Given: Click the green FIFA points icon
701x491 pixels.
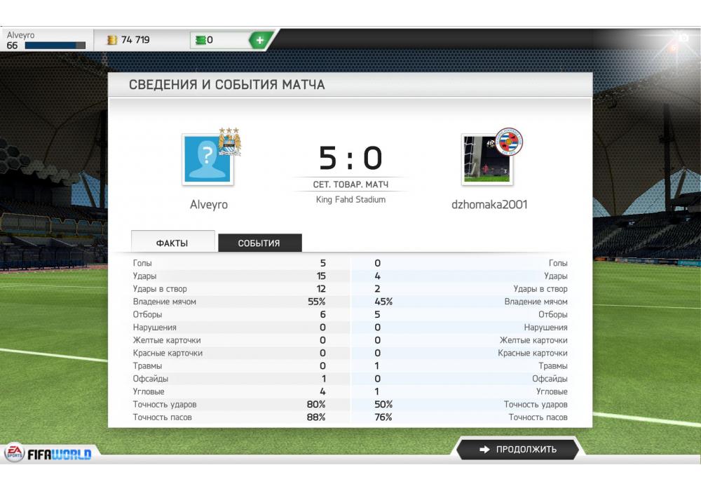Looking at the screenshot, I should [x=200, y=40].
